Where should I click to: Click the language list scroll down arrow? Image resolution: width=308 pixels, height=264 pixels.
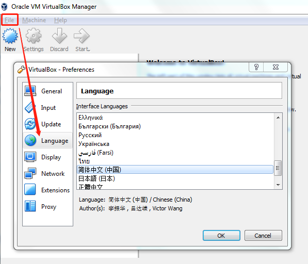coord(278,185)
